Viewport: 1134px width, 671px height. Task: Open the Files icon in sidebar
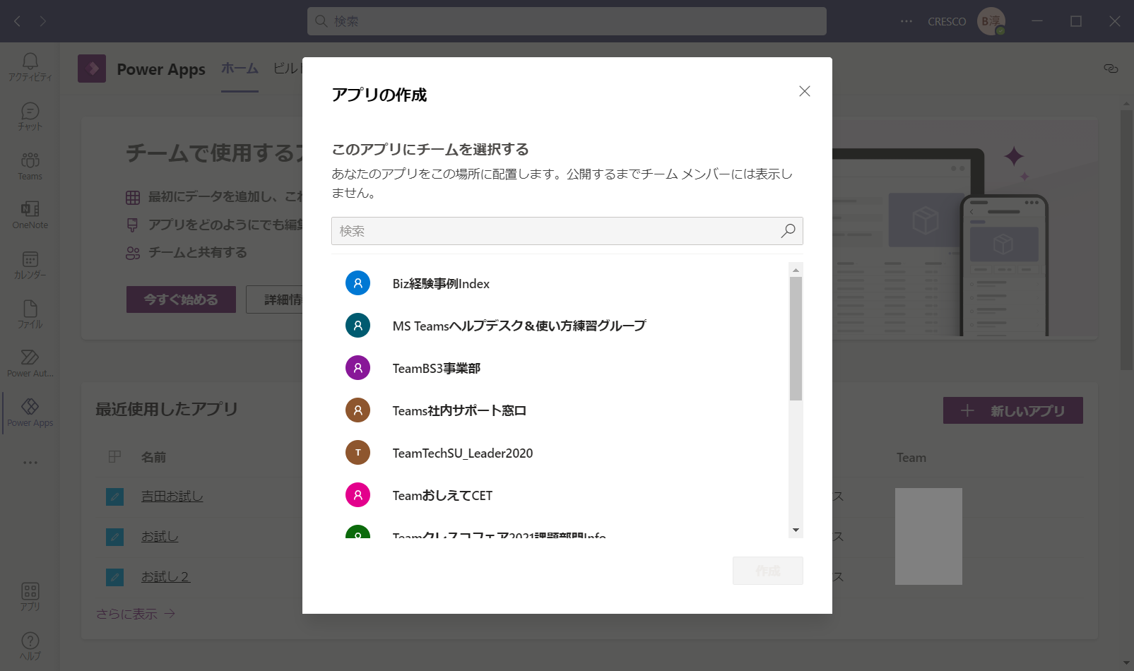[x=30, y=314]
